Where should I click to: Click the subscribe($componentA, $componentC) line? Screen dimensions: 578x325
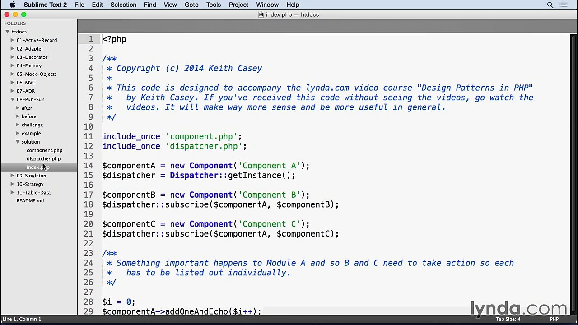(x=221, y=234)
